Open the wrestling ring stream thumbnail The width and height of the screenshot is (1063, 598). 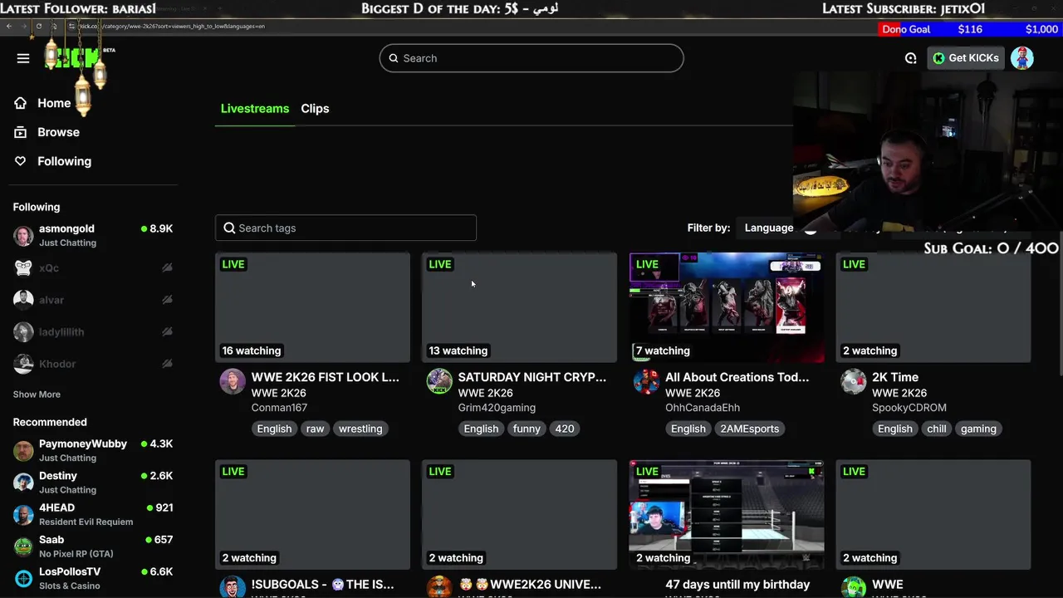click(727, 515)
